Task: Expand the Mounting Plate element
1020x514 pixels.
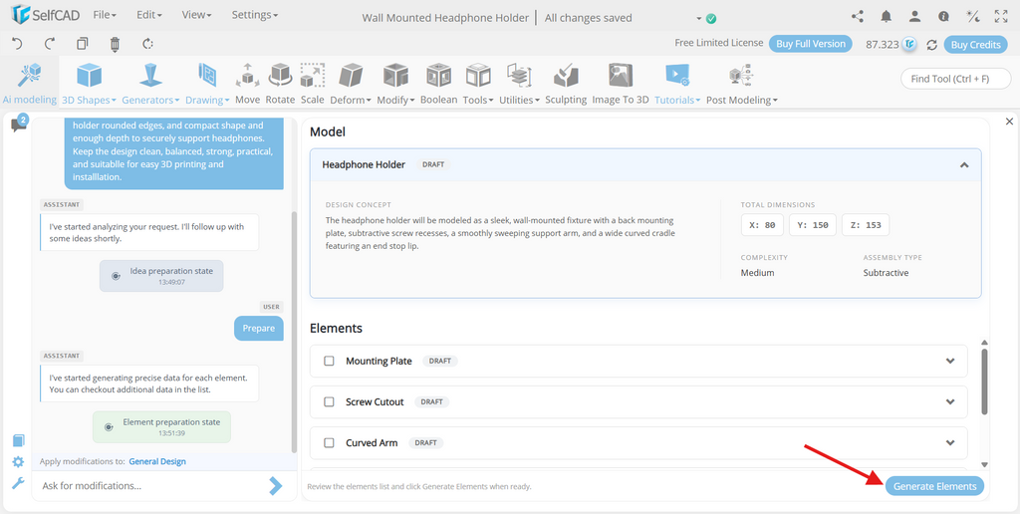Action: coord(950,362)
